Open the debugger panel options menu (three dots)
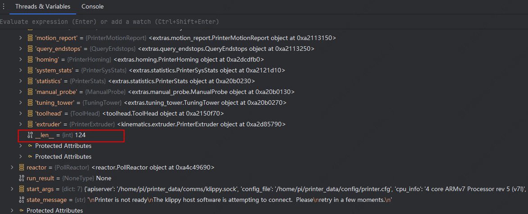 4,6
